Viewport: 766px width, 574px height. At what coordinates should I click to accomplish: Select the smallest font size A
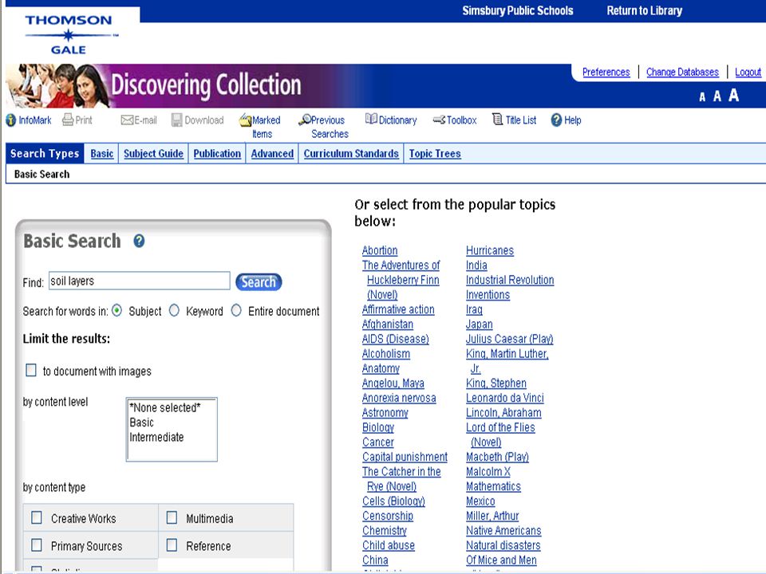pos(702,96)
